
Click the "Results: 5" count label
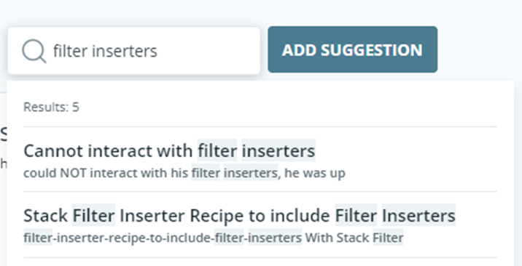[x=51, y=107]
